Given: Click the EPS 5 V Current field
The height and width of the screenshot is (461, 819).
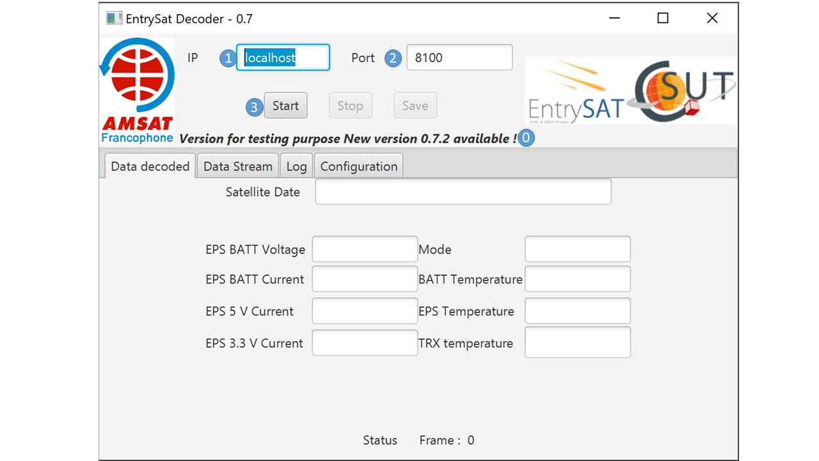Looking at the screenshot, I should (x=365, y=311).
